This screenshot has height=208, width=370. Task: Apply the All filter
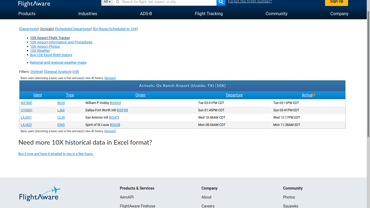76,72
